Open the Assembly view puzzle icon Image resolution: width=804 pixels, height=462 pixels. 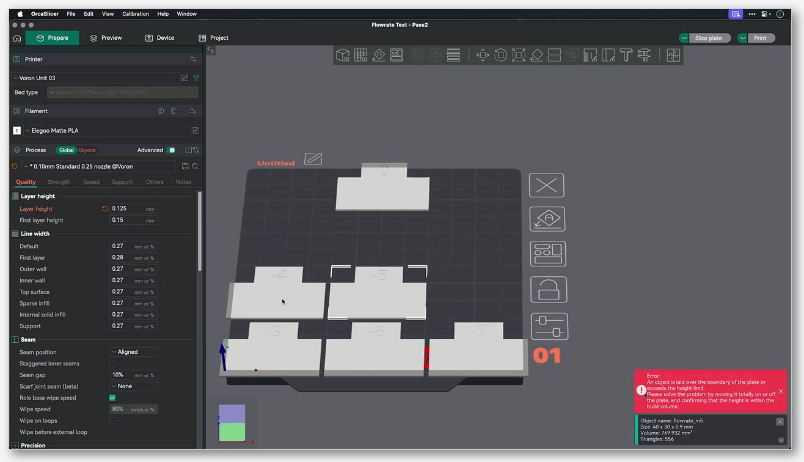[x=673, y=56]
